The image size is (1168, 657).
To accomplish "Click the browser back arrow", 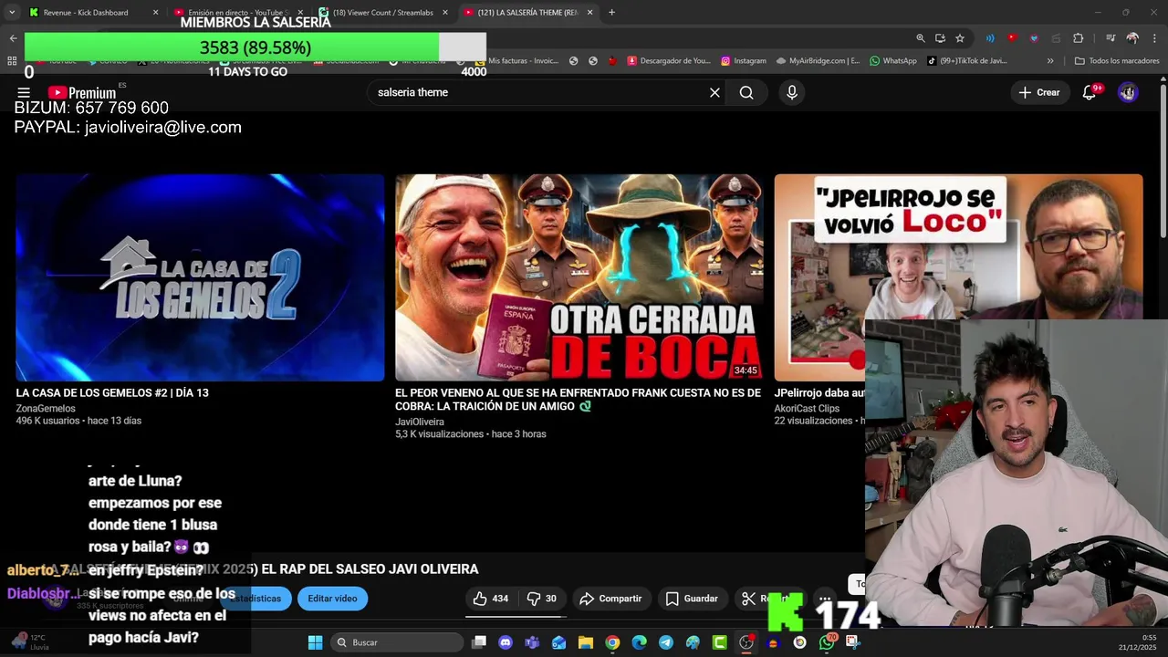I will pos(13,38).
